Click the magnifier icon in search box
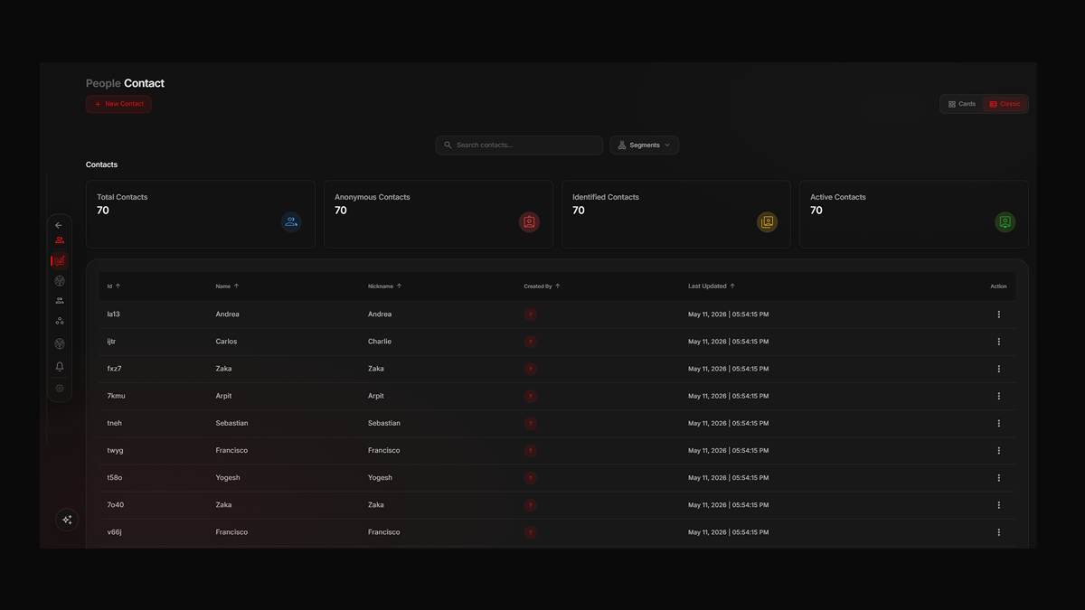 click(448, 145)
